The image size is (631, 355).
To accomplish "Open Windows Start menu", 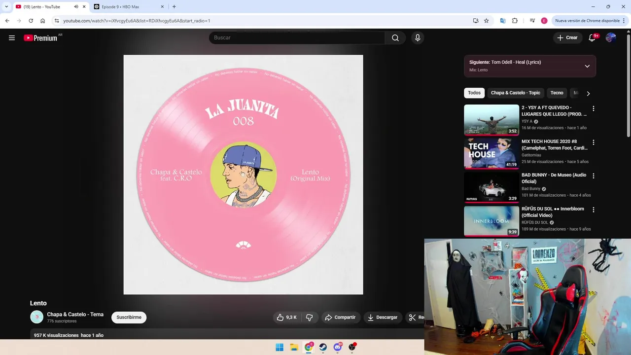I will tap(280, 347).
